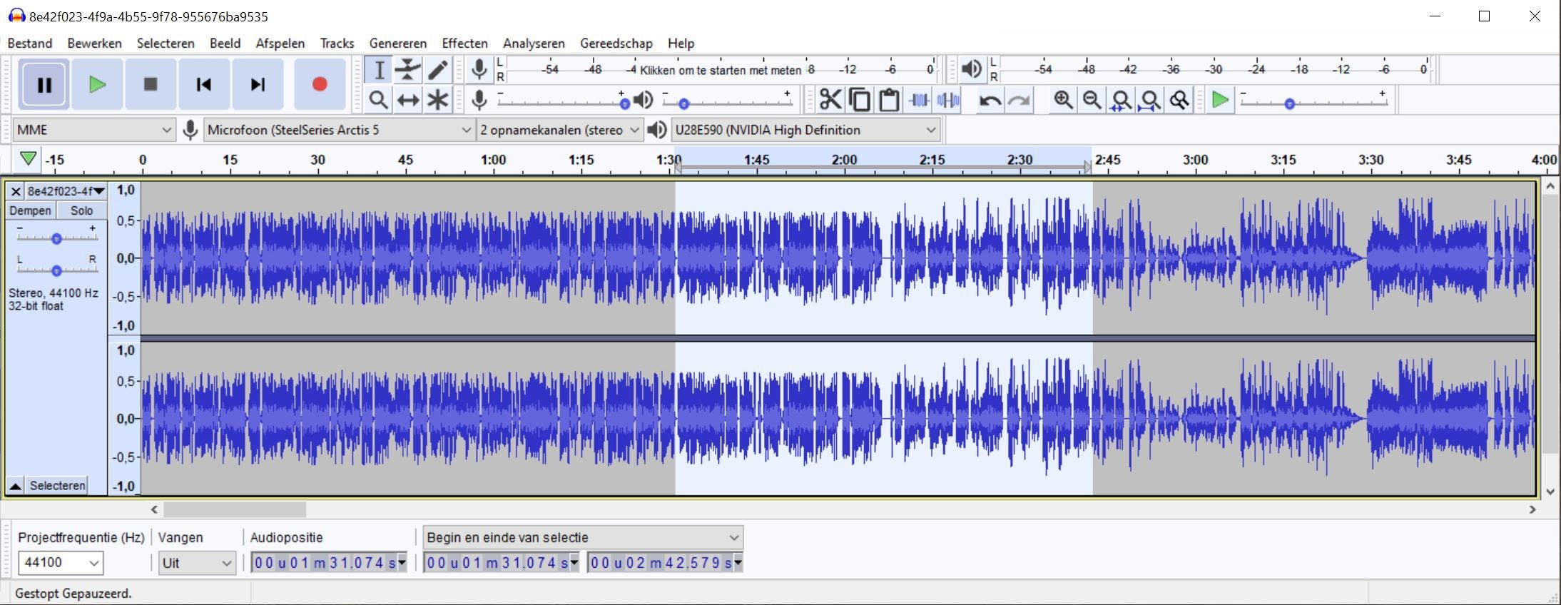The height and width of the screenshot is (605, 1561).
Task: Select the Multi-tool asterisk icon
Action: pos(437,101)
